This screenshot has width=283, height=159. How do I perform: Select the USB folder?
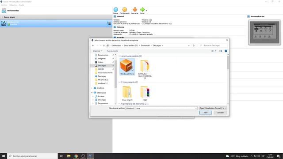[x=145, y=93]
